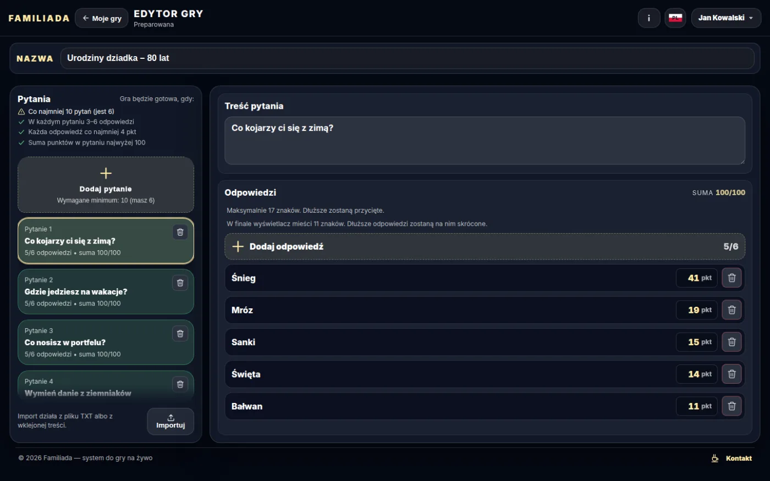
Task: Click the trash icon on Pytanie 4
Action: (180, 384)
